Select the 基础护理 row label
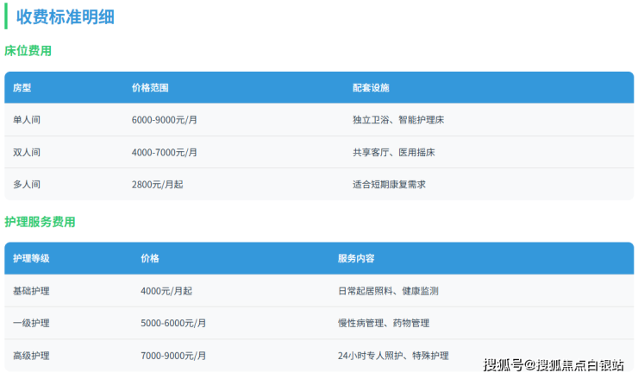 31,291
